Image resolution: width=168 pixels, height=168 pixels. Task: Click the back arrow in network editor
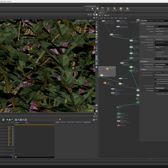point(99,15)
